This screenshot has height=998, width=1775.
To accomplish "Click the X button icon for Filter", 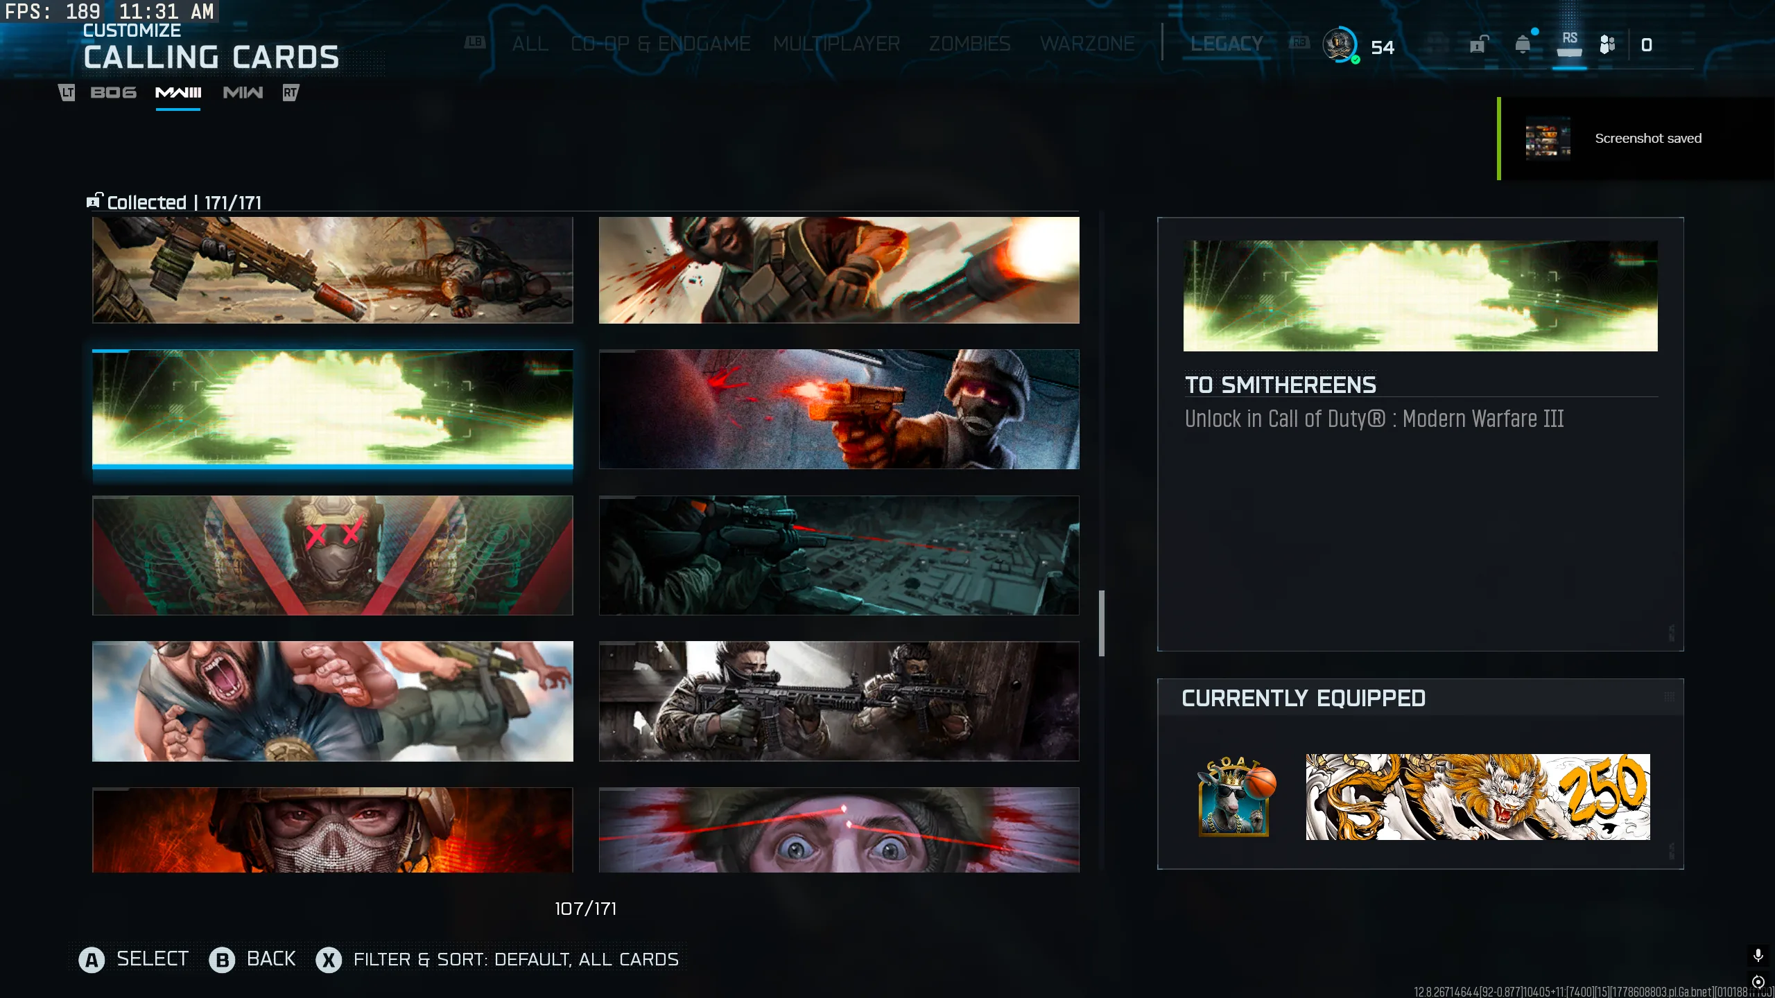I will pyautogui.click(x=329, y=960).
